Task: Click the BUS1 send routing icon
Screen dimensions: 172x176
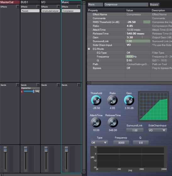Action: click(x=37, y=91)
